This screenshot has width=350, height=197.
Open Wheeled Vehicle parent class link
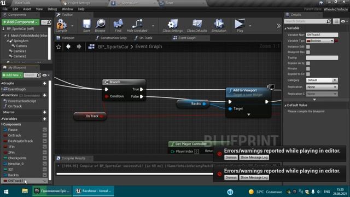[335, 9]
